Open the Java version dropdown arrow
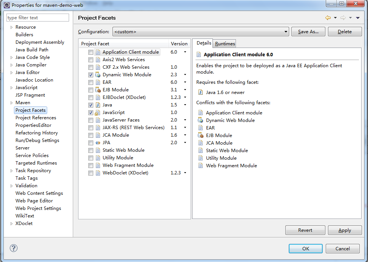 pos(185,105)
